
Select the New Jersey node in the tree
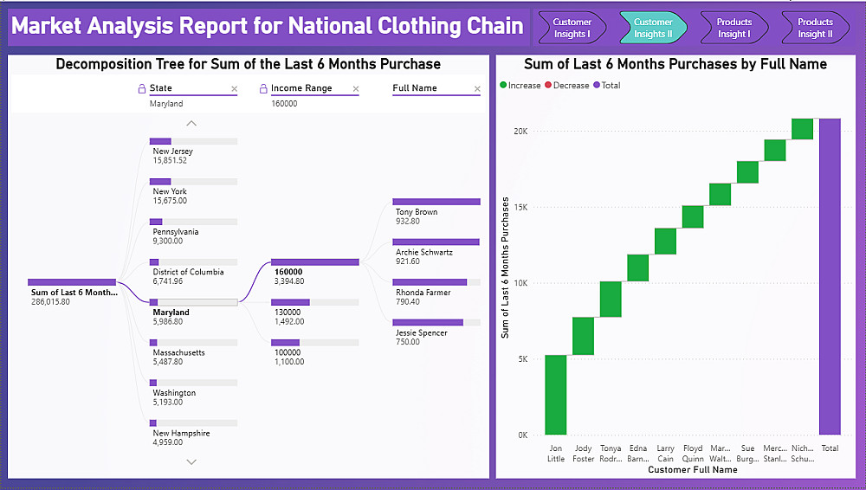tap(193, 141)
